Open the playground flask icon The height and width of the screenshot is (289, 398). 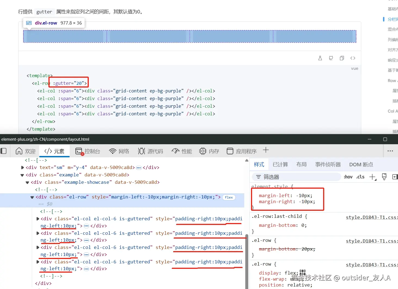point(320,58)
